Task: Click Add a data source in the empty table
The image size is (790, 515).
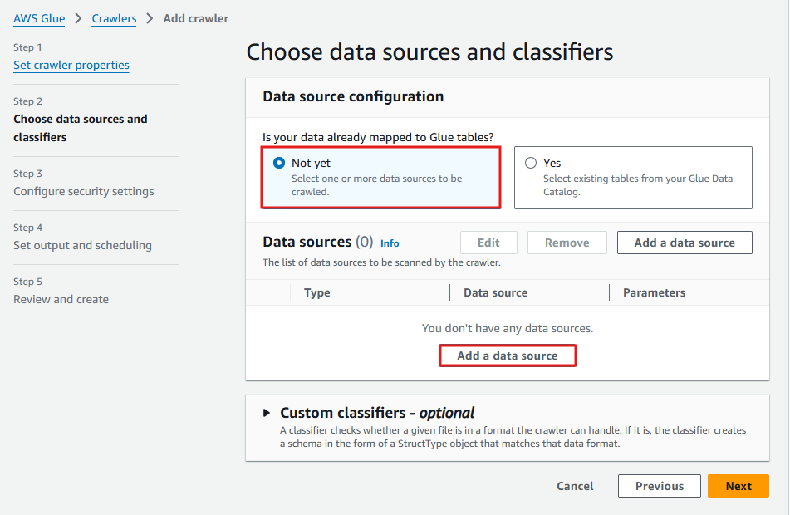Action: (x=508, y=356)
